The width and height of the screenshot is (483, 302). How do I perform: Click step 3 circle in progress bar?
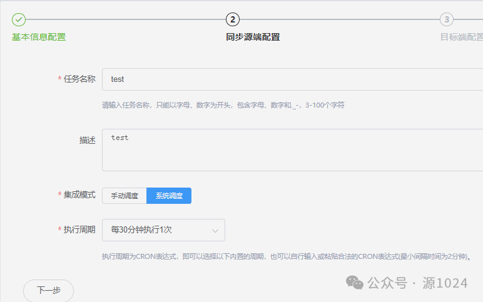click(x=447, y=20)
